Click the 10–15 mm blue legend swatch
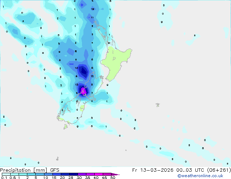 point(48,174)
